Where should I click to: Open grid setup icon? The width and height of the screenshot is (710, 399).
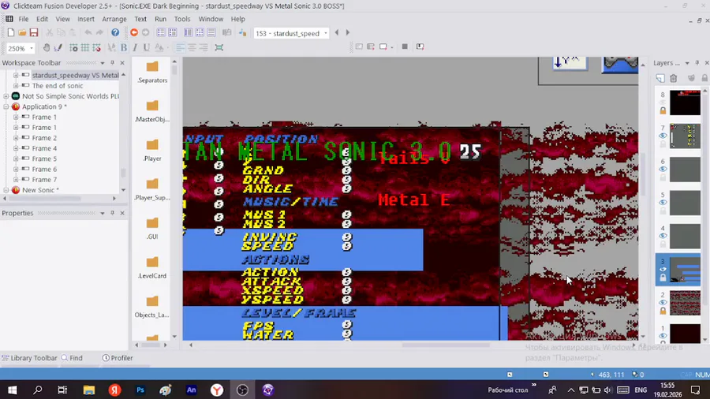[x=73, y=47]
